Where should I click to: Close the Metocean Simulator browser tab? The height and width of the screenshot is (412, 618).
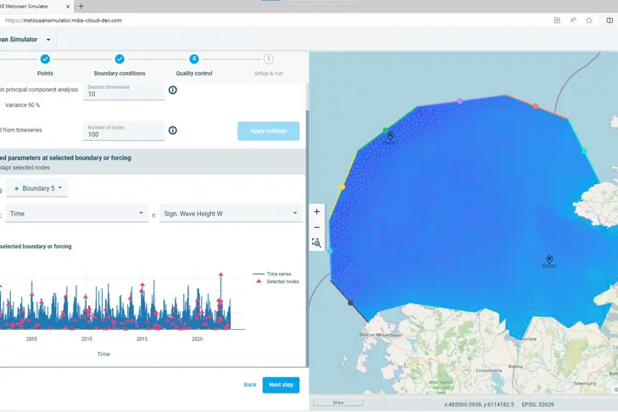[68, 7]
